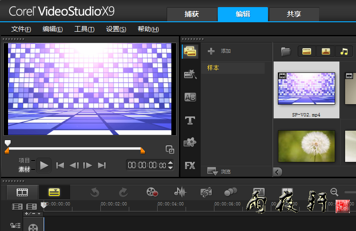Open the Transition library in sidebar
This screenshot has width=356, height=231.
[190, 97]
